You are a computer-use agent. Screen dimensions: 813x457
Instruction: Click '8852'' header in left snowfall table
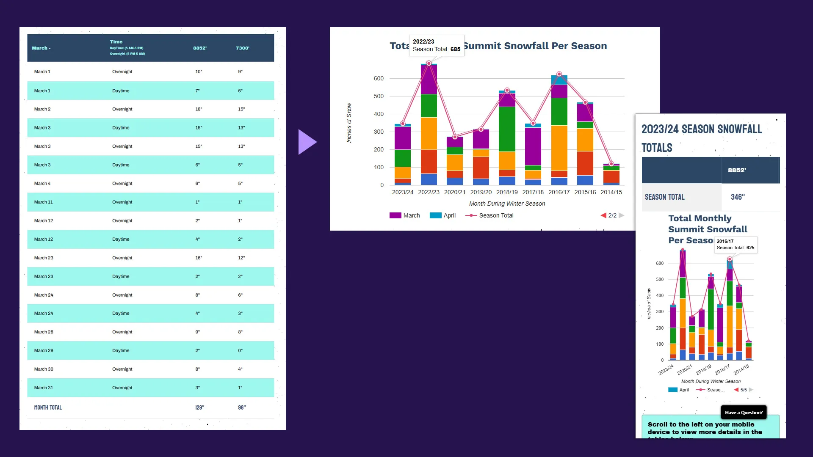[200, 48]
